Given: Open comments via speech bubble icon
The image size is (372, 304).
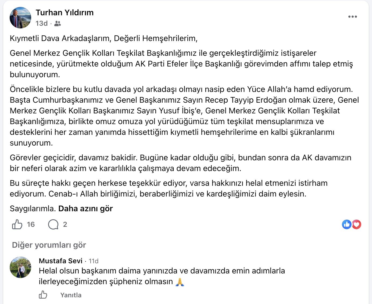Looking at the screenshot, I should [53, 224].
